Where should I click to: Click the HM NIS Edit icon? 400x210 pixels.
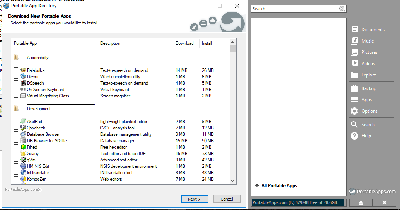click(x=23, y=166)
